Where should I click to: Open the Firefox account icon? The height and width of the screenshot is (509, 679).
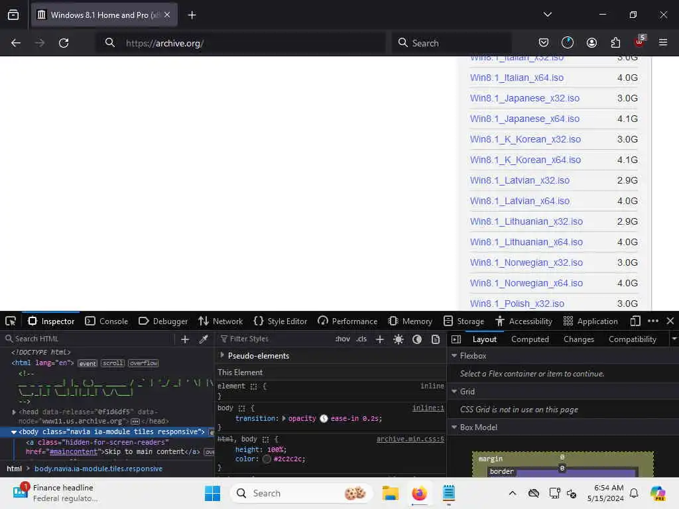[591, 42]
